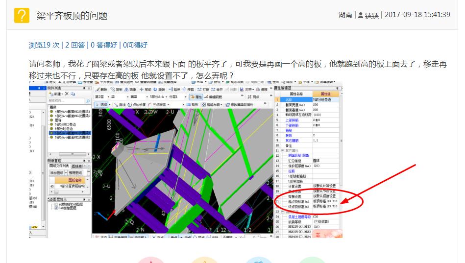Open the 2 回答 link
Viewport: 465px width, 263px height.
(x=75, y=45)
